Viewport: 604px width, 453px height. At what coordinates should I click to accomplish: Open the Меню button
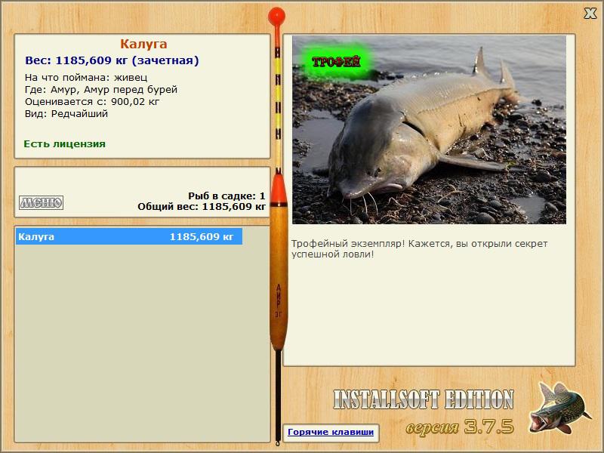pyautogui.click(x=42, y=202)
